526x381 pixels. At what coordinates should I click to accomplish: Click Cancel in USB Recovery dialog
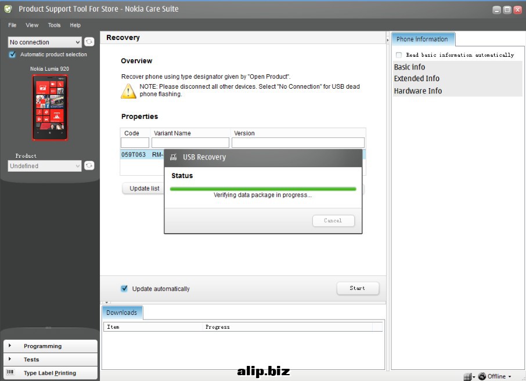(333, 220)
